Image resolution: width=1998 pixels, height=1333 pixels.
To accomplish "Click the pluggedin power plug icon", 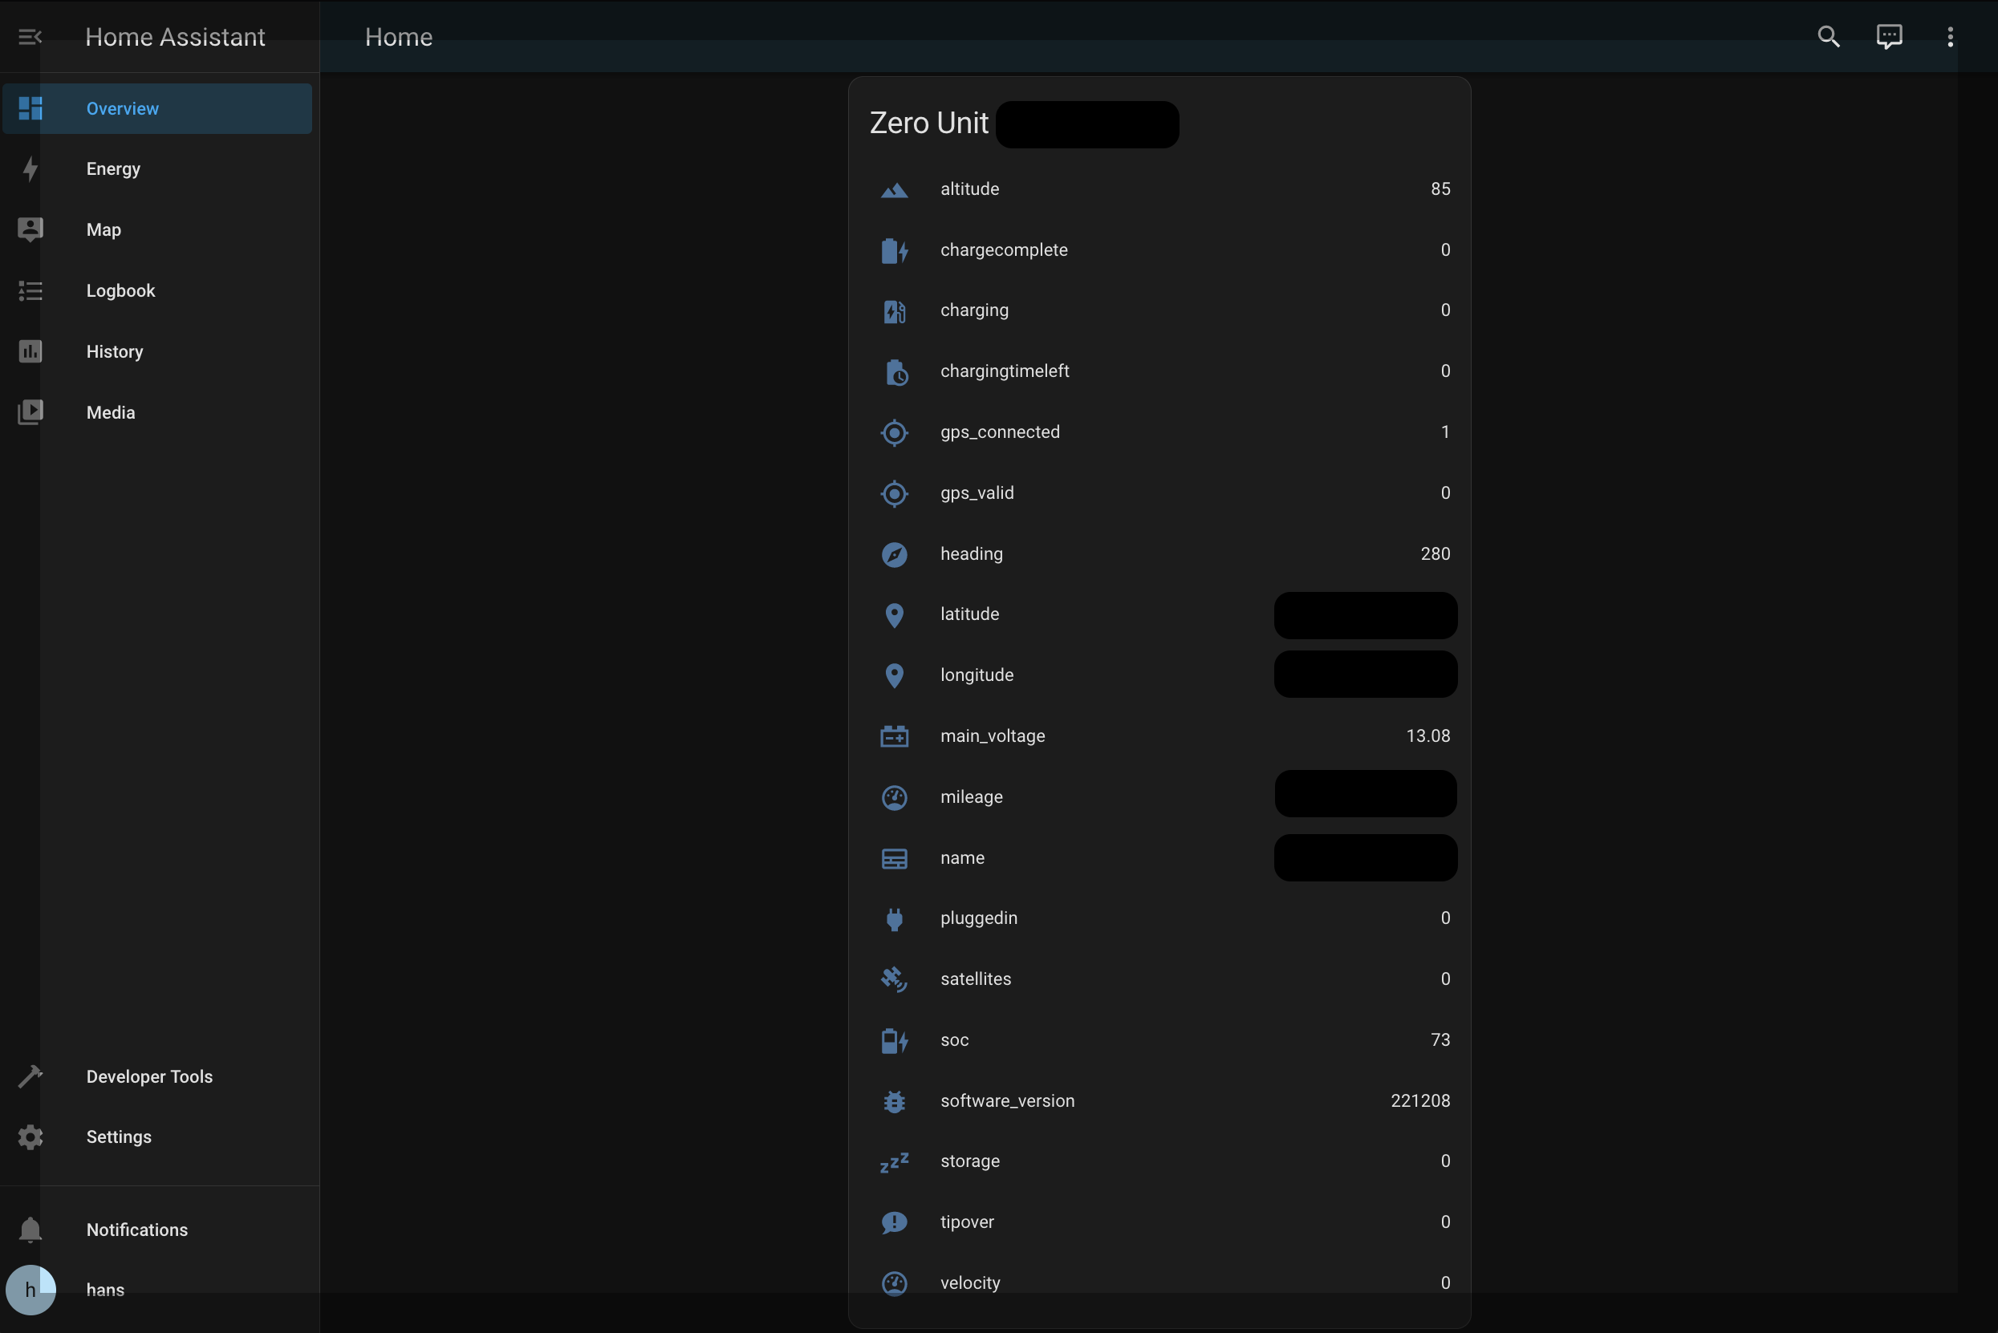I will 893,919.
